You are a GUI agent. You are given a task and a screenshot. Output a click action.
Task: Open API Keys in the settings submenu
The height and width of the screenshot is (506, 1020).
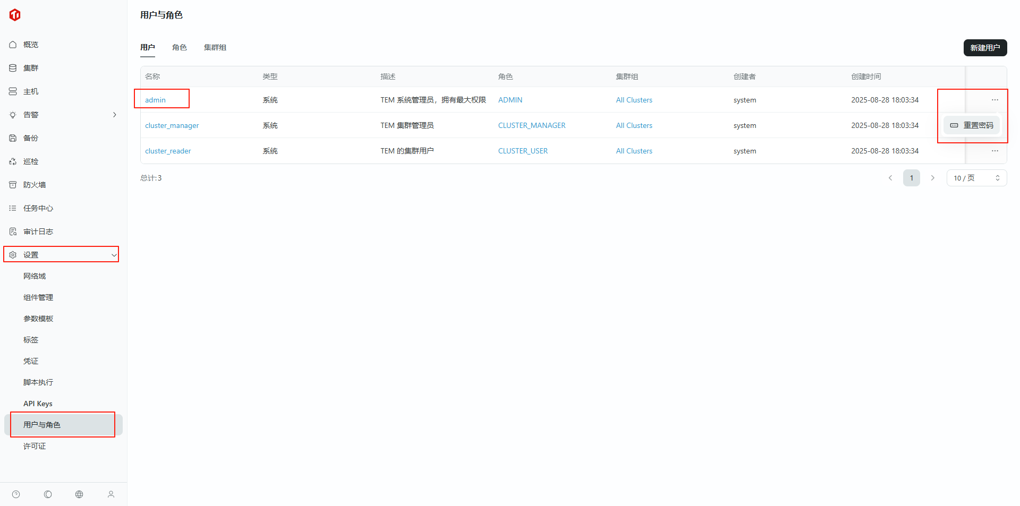(38, 404)
